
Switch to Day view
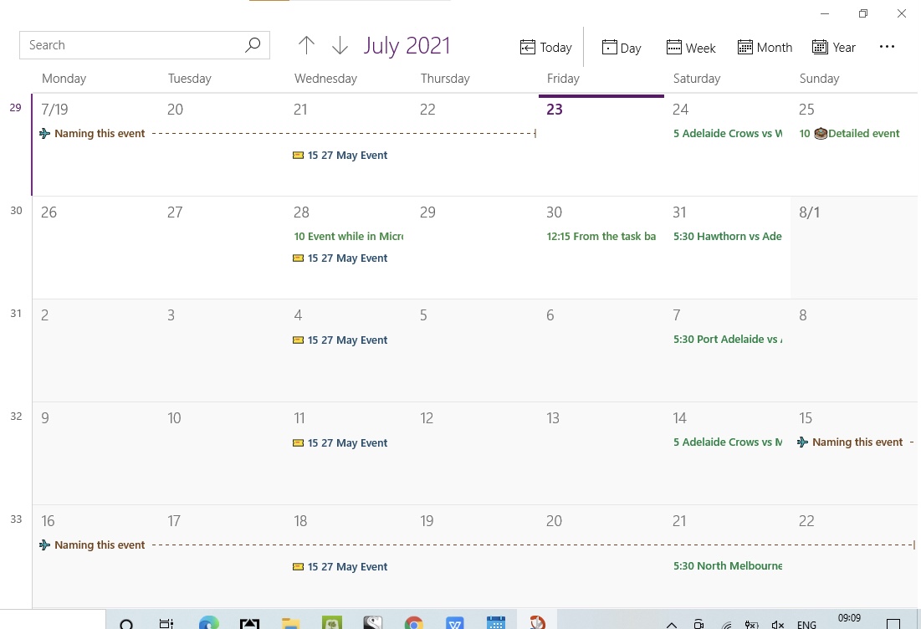point(622,48)
